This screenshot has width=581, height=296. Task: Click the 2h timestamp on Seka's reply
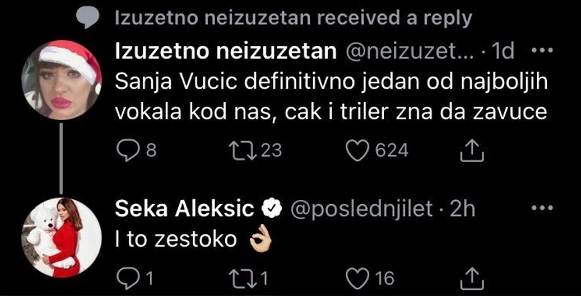(x=463, y=209)
